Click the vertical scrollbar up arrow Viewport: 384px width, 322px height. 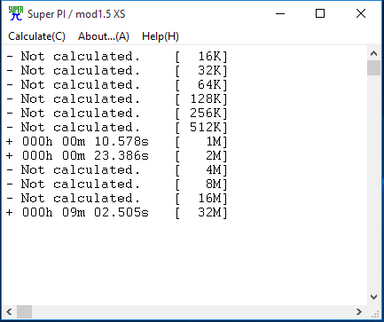[373, 53]
